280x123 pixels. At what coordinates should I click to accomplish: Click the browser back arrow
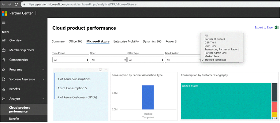tap(3, 4)
